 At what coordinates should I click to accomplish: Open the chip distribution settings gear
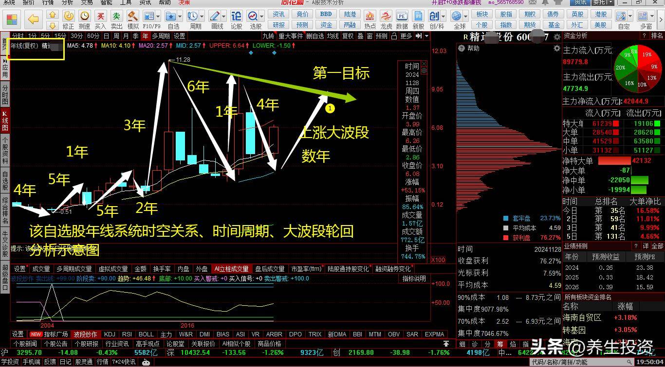point(557,49)
